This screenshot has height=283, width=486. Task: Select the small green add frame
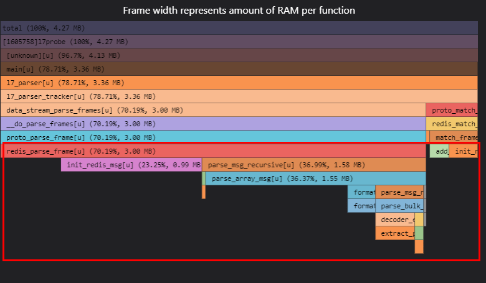click(439, 151)
